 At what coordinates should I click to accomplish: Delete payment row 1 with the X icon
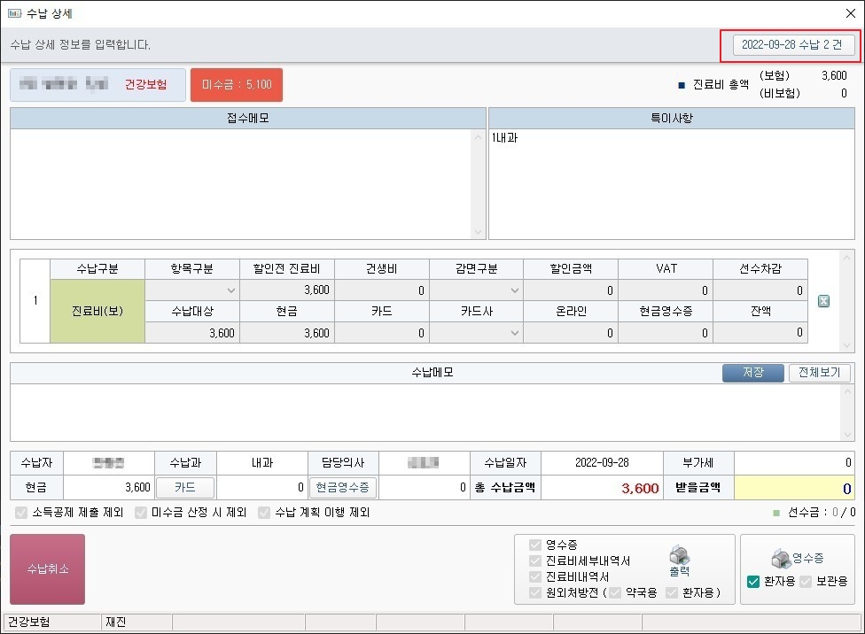[823, 302]
